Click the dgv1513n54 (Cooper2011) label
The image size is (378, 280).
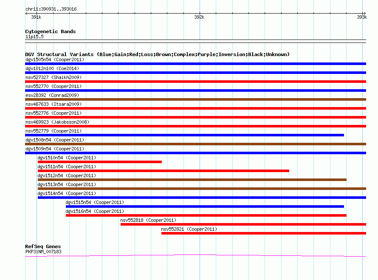(67, 184)
